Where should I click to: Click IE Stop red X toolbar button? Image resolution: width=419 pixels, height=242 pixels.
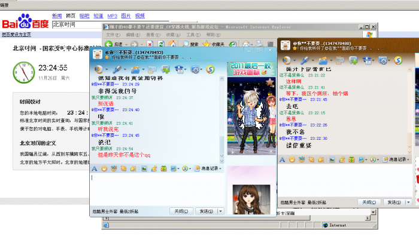(x=150, y=44)
